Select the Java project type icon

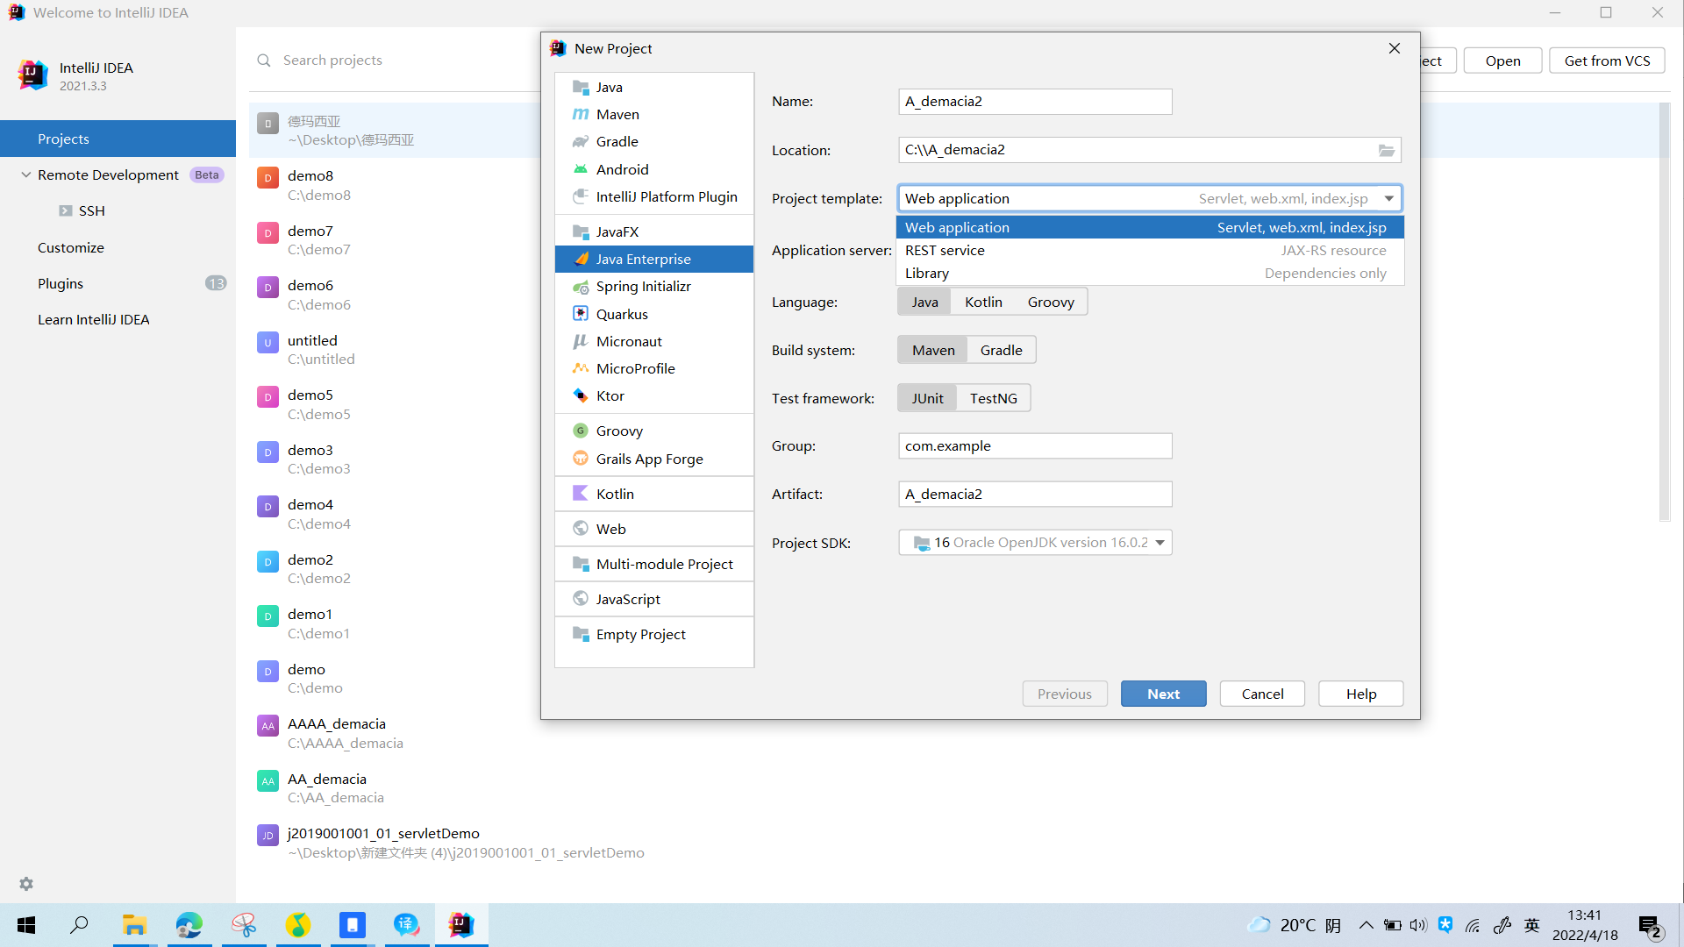(580, 87)
